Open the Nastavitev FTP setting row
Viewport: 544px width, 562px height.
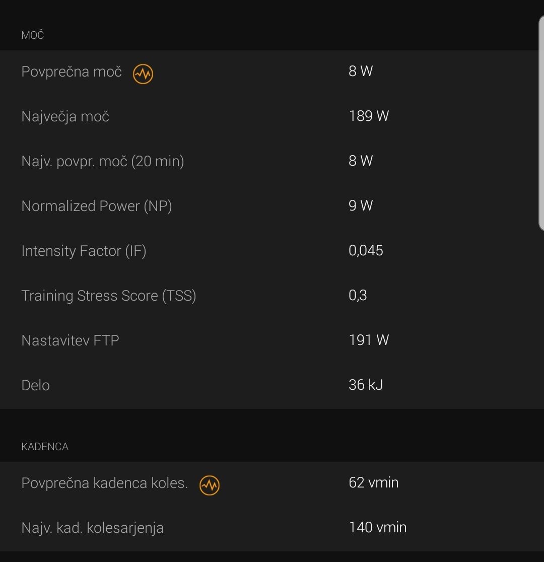pyautogui.click(x=272, y=340)
